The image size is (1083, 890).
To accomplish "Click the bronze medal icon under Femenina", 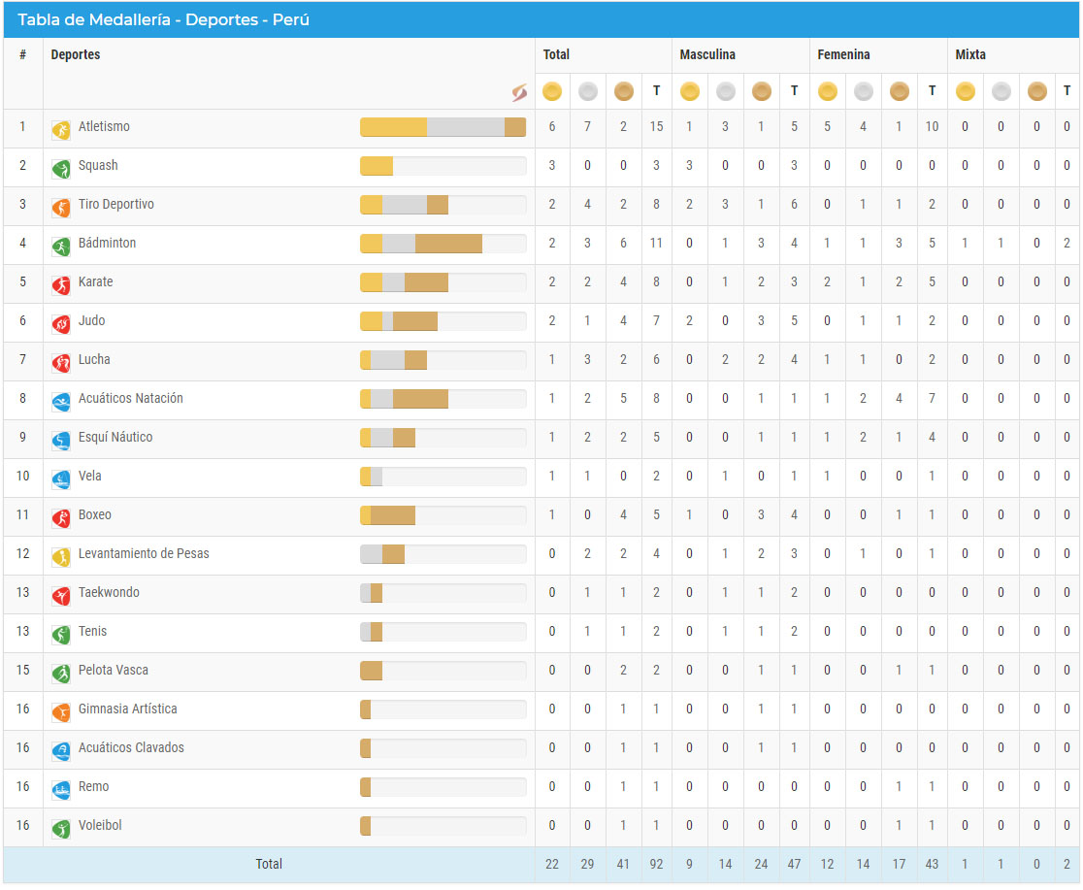I will pyautogui.click(x=899, y=91).
